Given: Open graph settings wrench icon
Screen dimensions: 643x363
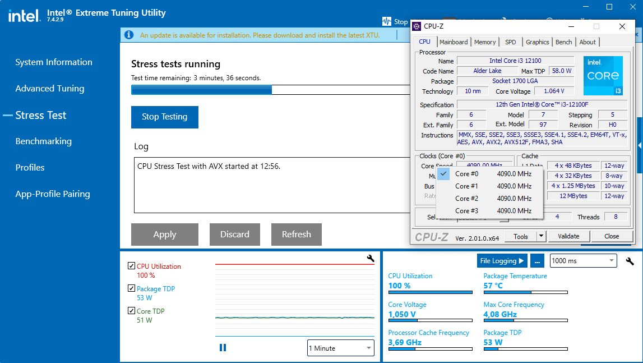Looking at the screenshot, I should coord(371,258).
